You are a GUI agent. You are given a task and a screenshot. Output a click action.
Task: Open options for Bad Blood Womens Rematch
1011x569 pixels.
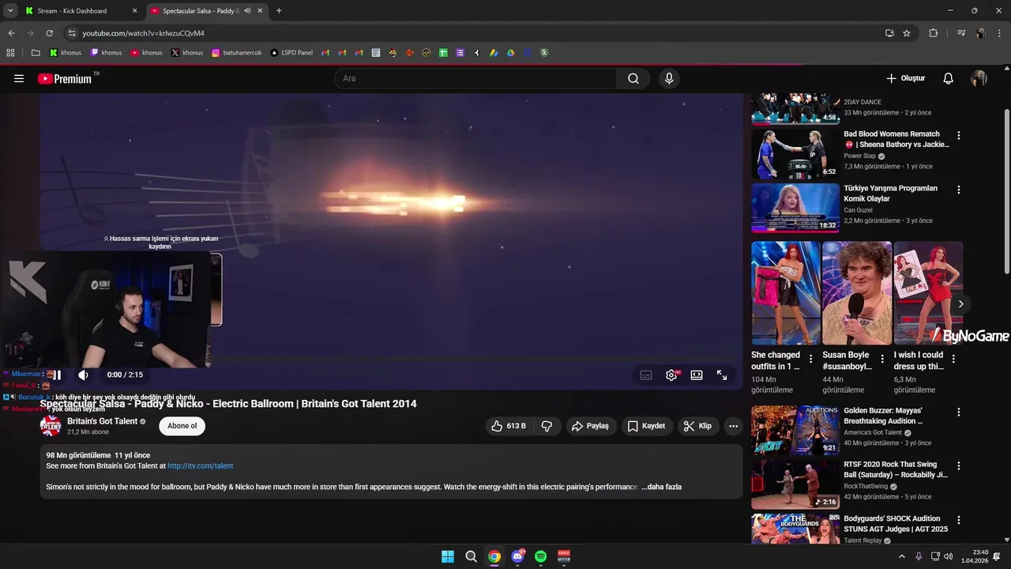pyautogui.click(x=959, y=135)
